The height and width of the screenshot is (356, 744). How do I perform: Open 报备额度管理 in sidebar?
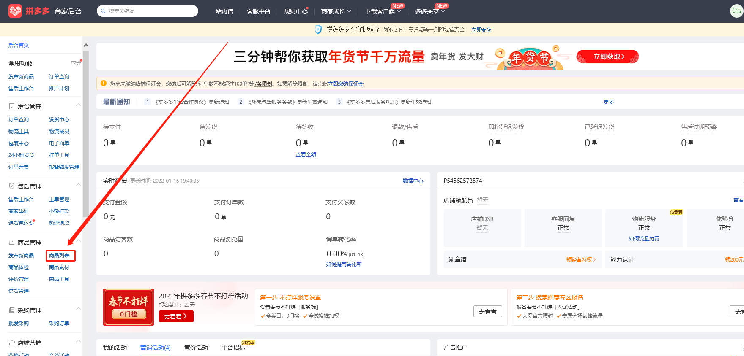(x=64, y=167)
